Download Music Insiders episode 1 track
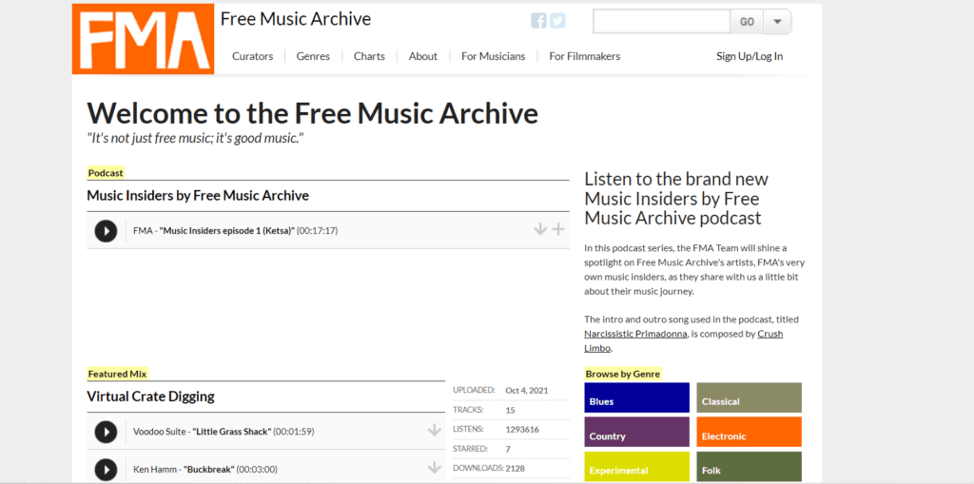 tap(540, 229)
